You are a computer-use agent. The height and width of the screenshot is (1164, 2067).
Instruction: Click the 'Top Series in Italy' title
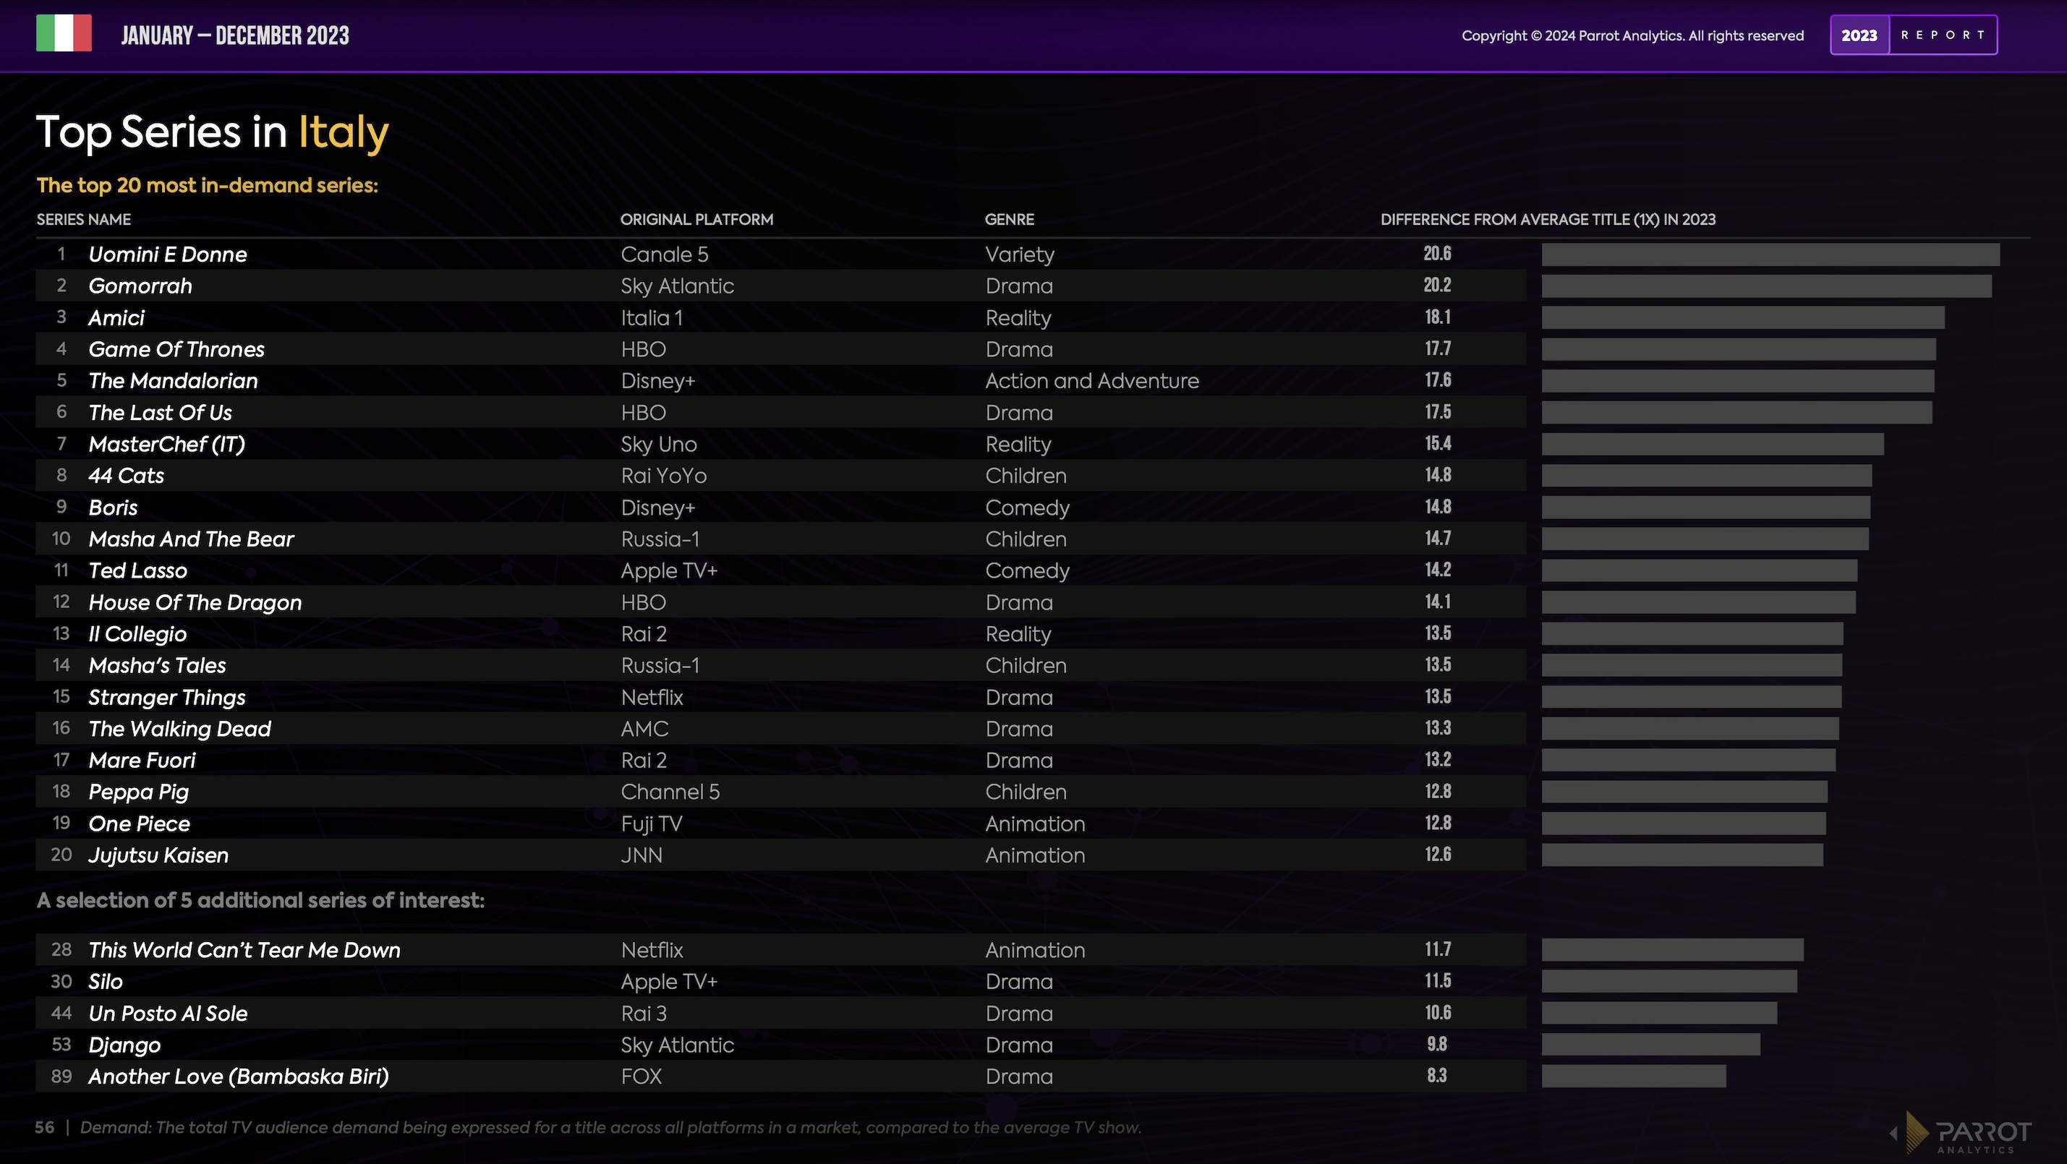[213, 132]
